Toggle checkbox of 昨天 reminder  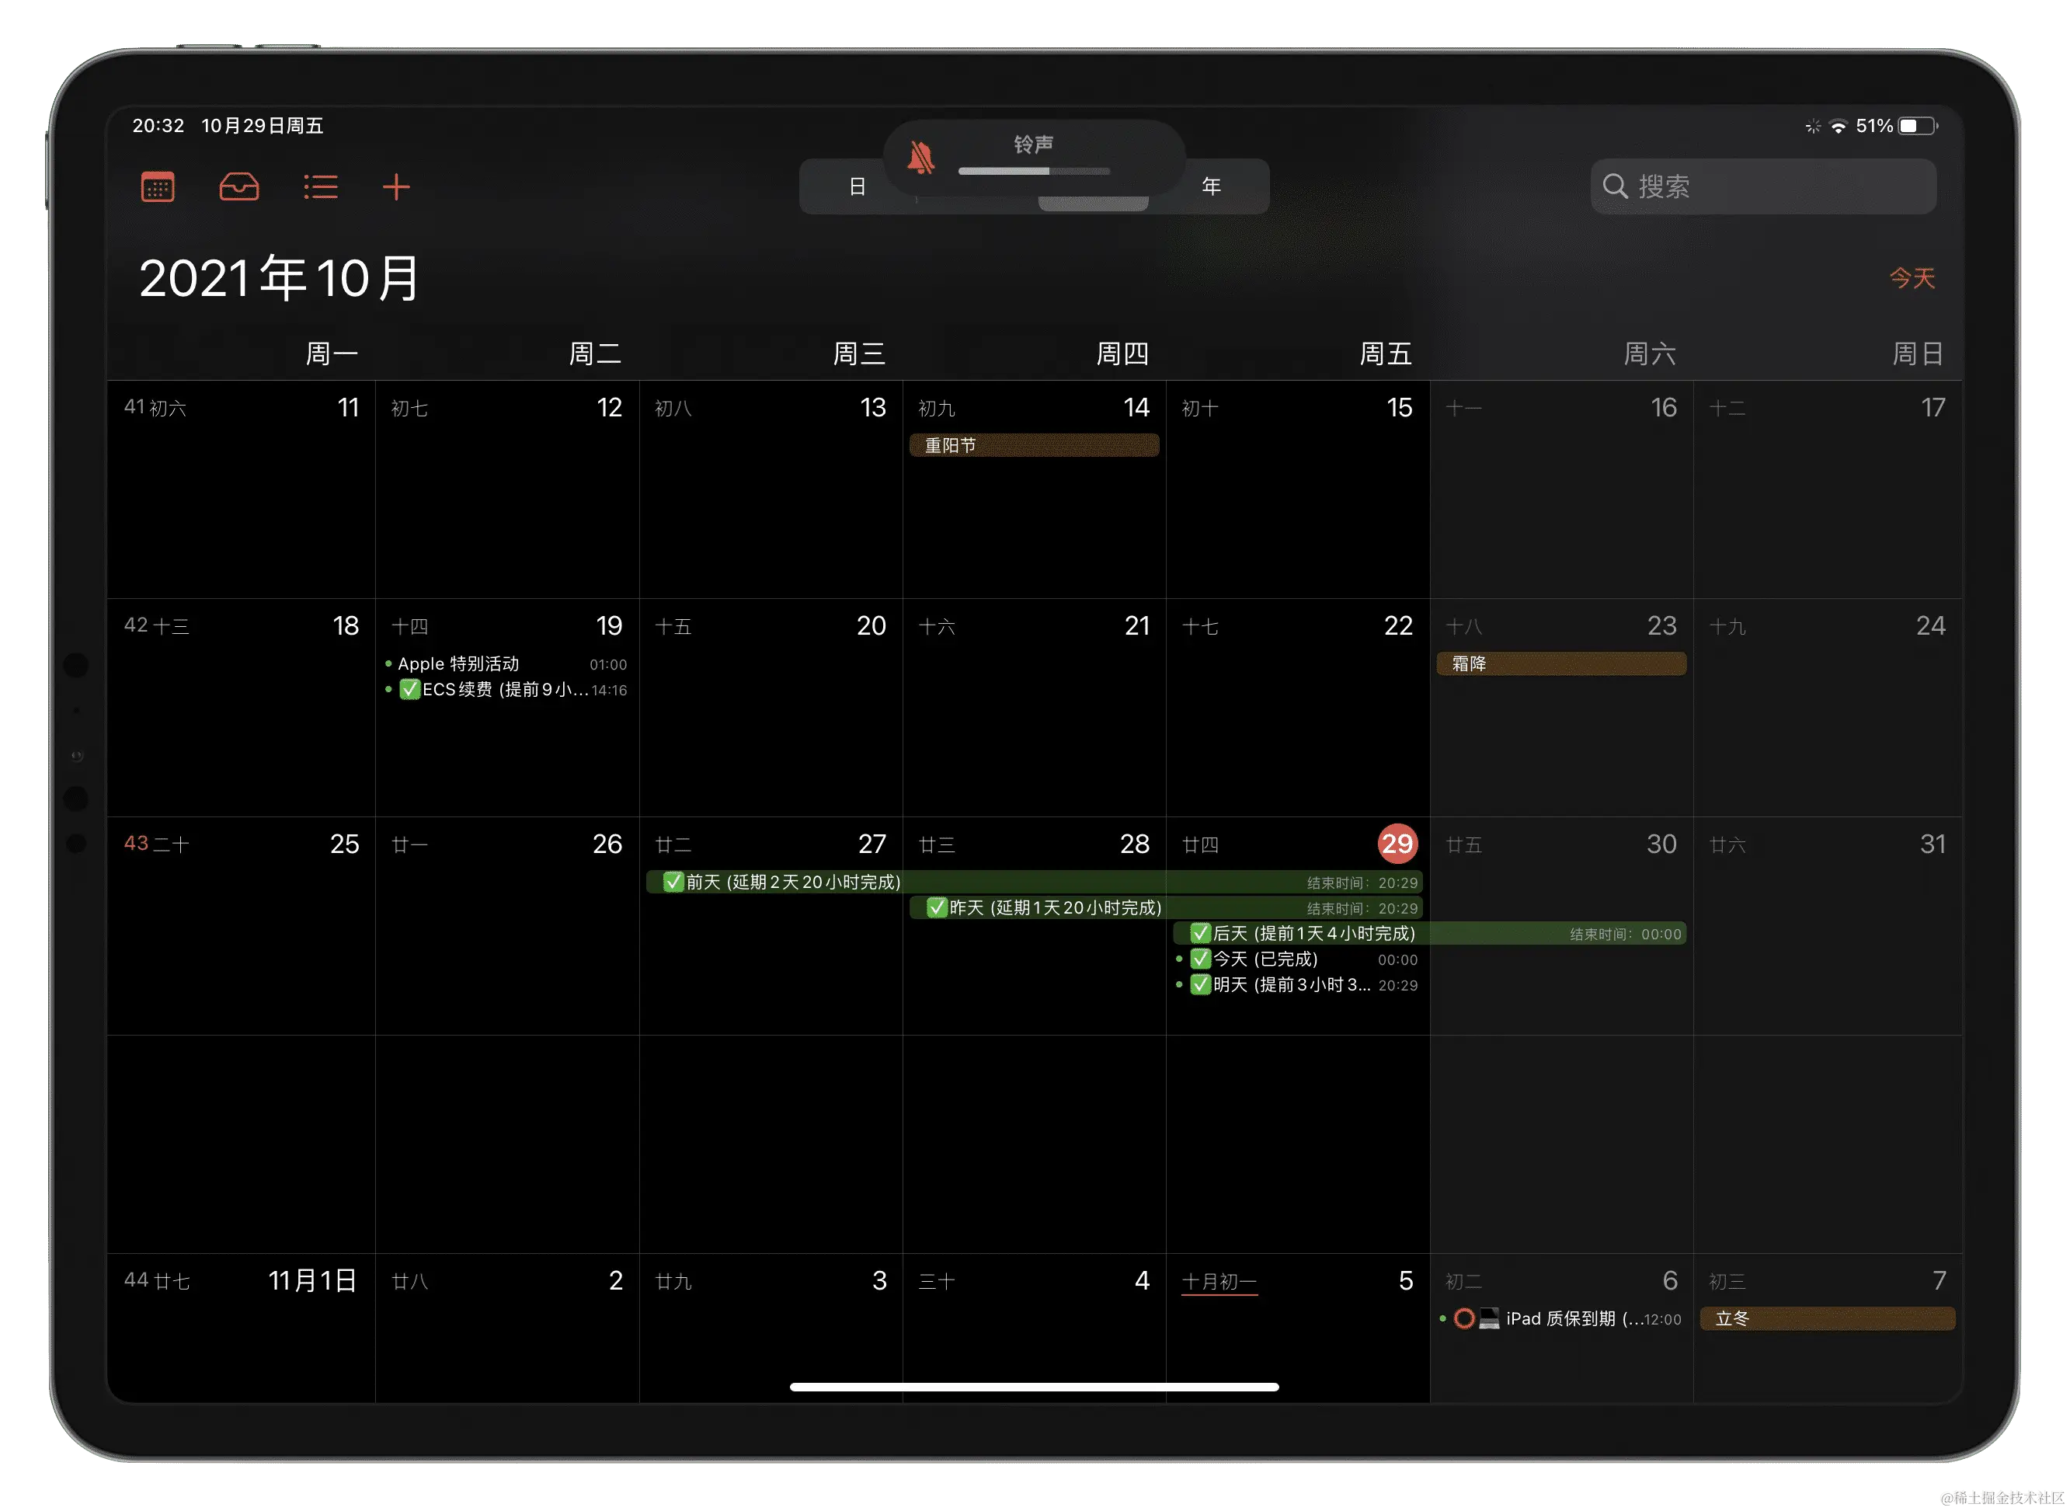click(x=938, y=907)
